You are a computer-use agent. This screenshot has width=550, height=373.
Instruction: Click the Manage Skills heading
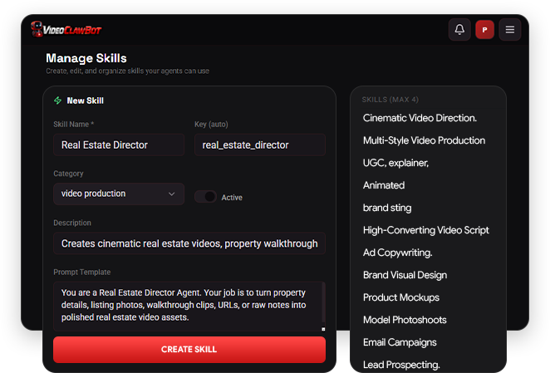[86, 58]
